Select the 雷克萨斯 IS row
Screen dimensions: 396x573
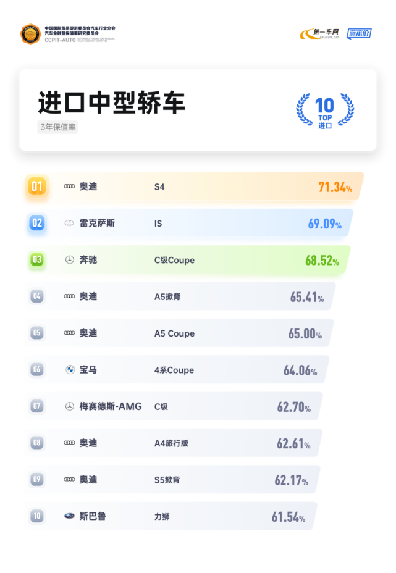point(188,223)
